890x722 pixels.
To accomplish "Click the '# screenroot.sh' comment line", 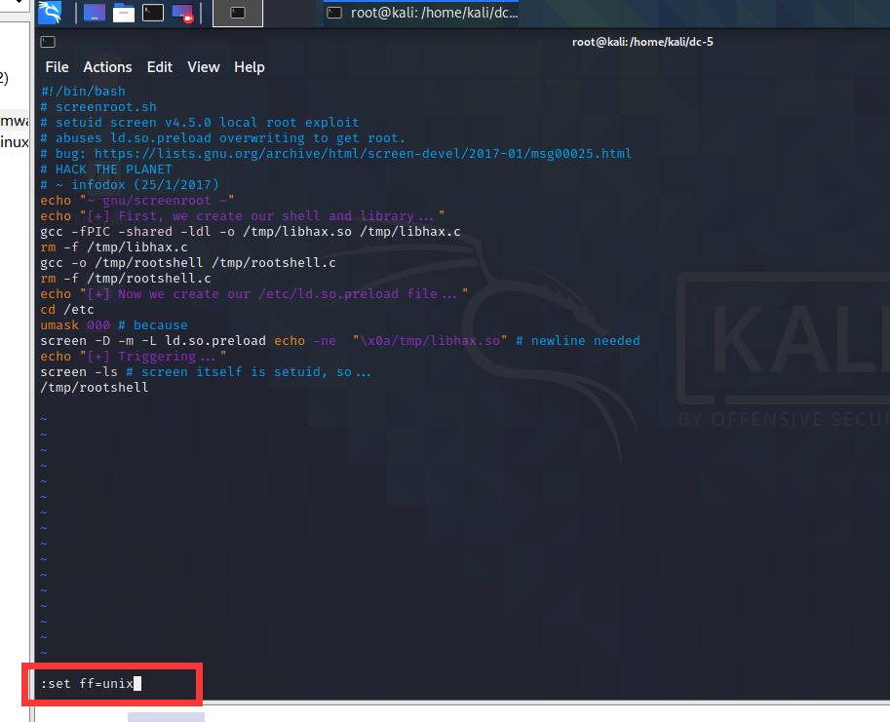I will [98, 106].
